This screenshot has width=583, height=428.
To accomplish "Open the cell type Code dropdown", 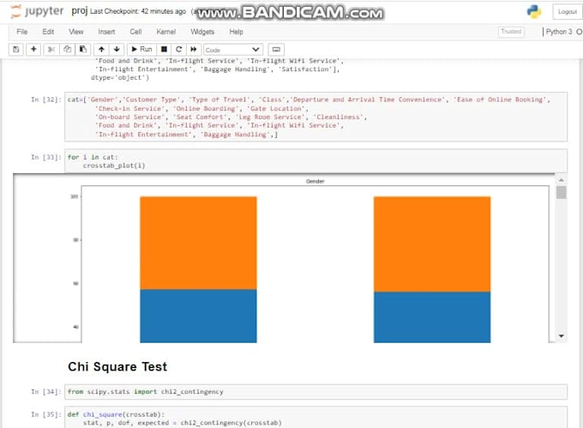I will 233,50.
